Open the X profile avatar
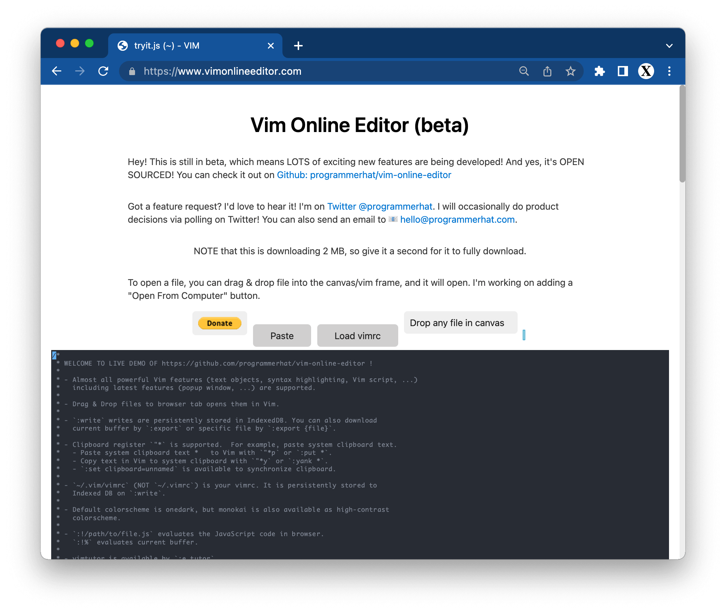The width and height of the screenshot is (726, 613). coord(646,71)
